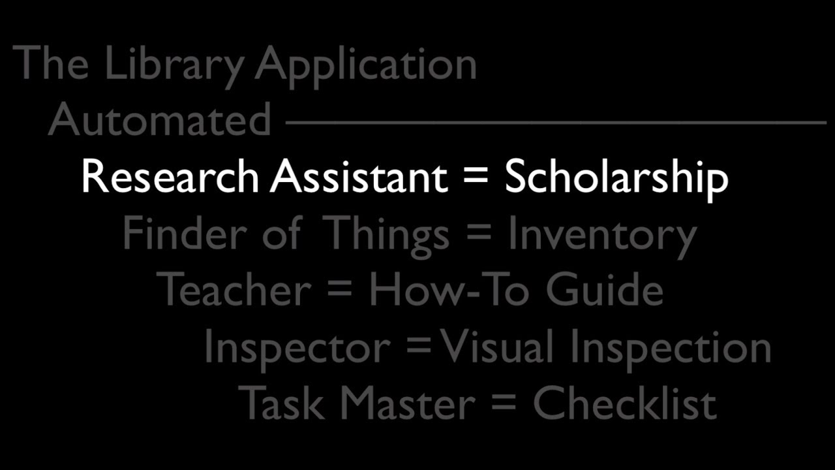835x470 pixels.
Task: Click the word "Application" in the title
Action: (365, 65)
